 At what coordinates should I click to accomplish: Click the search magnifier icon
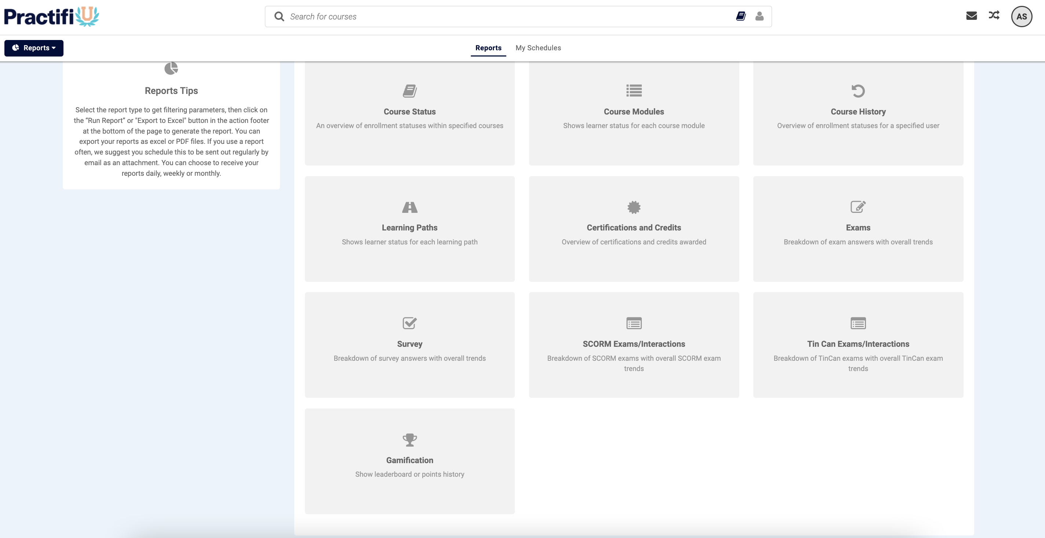pos(279,17)
